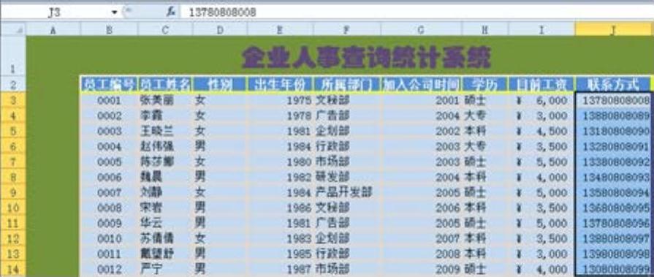The width and height of the screenshot is (654, 277).
Task: Click the title 企业人事查询统计系统
Action: (366, 58)
